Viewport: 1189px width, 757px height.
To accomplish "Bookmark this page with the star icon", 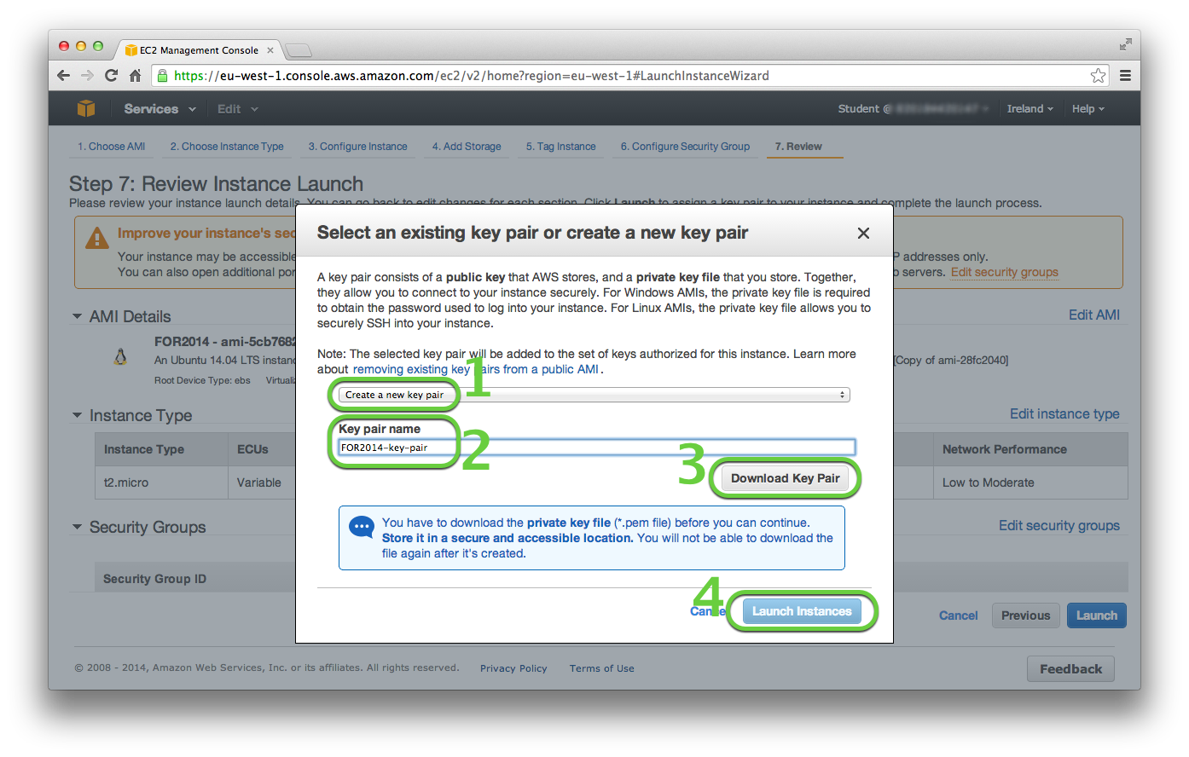I will (1098, 76).
